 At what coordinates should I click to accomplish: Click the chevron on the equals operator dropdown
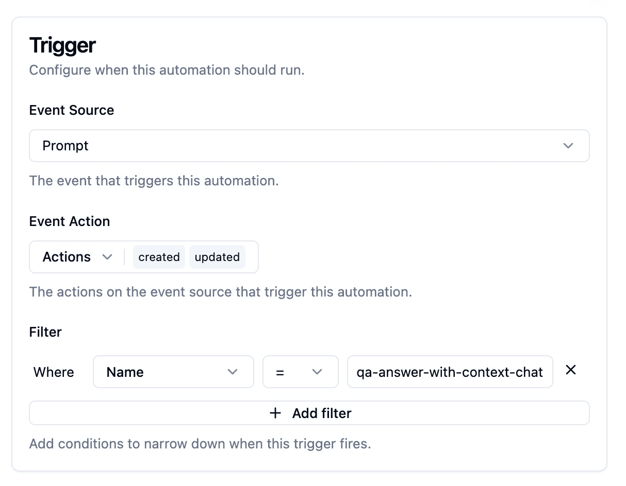[318, 372]
